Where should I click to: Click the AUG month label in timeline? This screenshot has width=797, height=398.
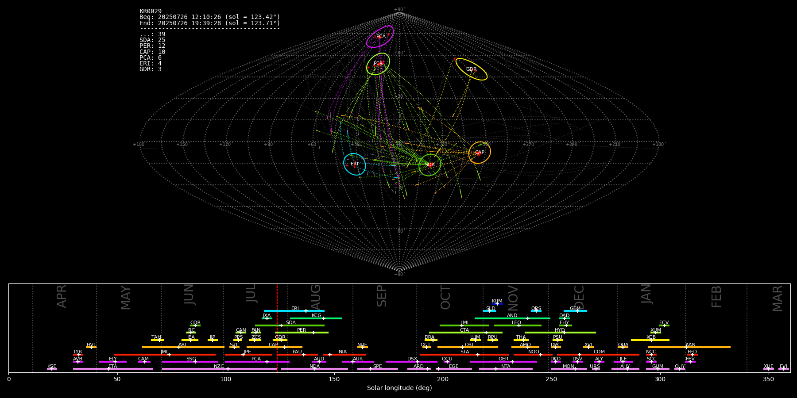(x=315, y=296)
